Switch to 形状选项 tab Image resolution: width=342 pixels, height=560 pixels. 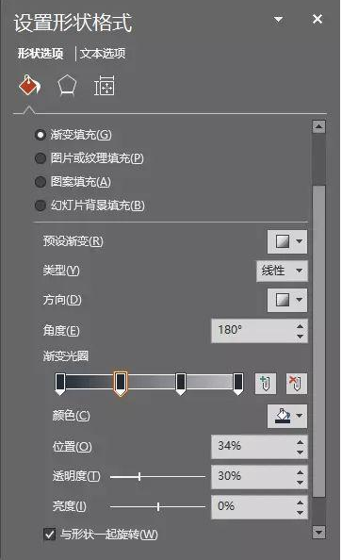41,54
